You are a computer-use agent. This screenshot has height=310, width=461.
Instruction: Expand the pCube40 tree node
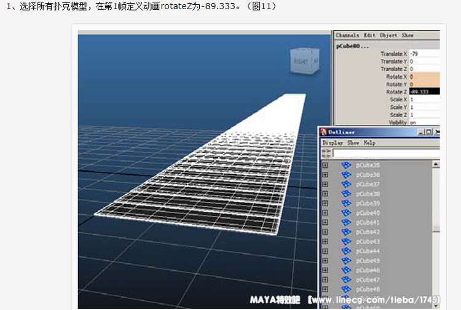click(325, 213)
